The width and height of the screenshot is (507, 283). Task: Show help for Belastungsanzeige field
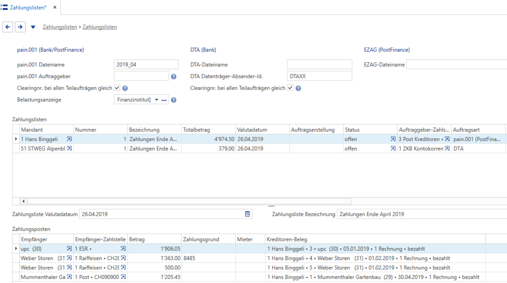(x=173, y=100)
